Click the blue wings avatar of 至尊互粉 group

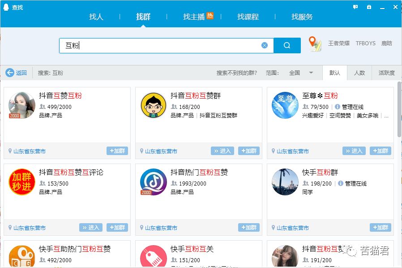click(x=285, y=106)
